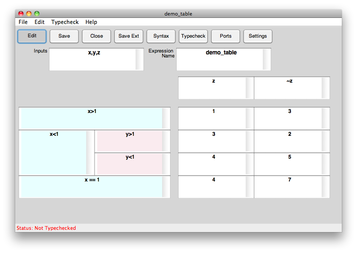The image size is (357, 253).
Task: Open the Edit menu
Action: click(39, 22)
